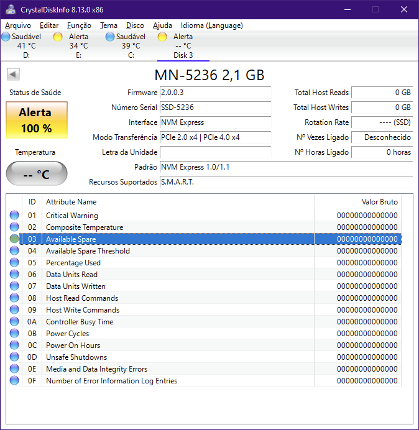Select disk E: alert status icon
The height and width of the screenshot is (430, 419).
(58, 37)
